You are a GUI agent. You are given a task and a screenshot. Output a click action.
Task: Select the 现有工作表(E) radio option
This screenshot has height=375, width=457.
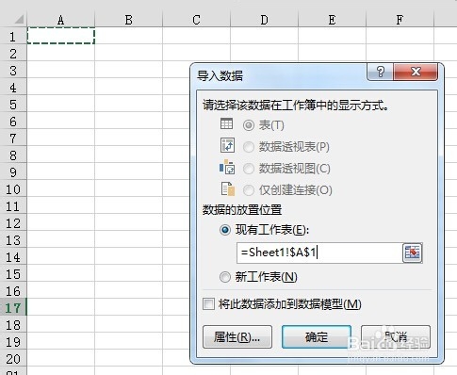(225, 230)
